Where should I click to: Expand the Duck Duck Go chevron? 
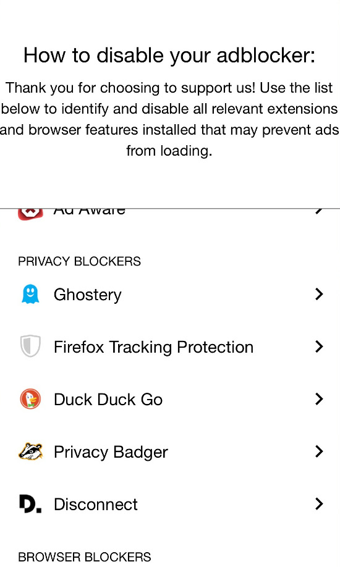[318, 399]
